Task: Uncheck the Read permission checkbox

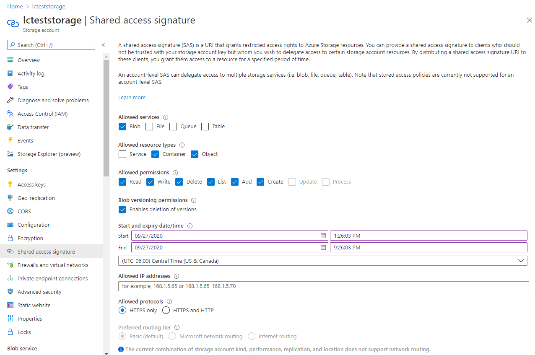Action: coord(122,182)
